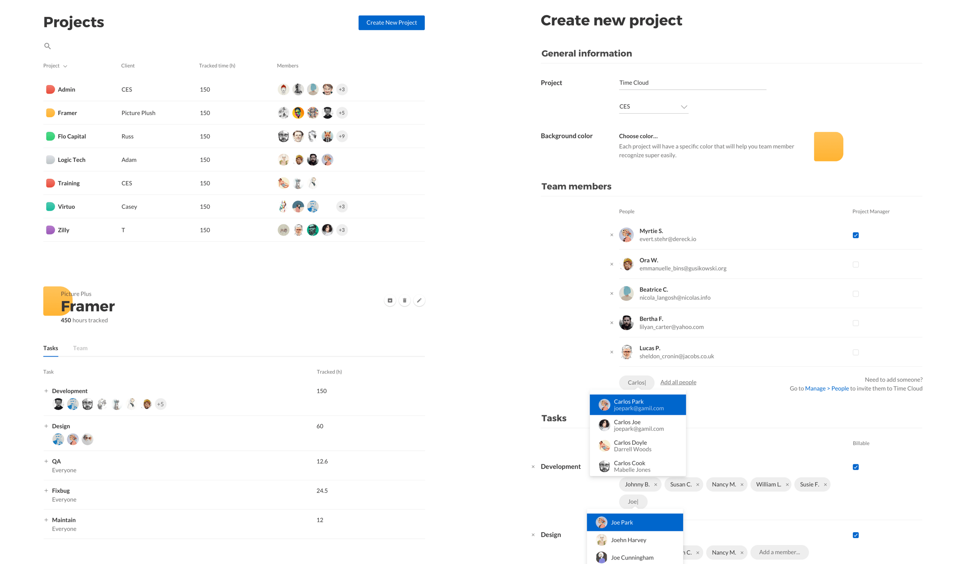Screen dimensions: 966x564
Task: Switch to the Team tab in Framer project
Action: (x=81, y=348)
